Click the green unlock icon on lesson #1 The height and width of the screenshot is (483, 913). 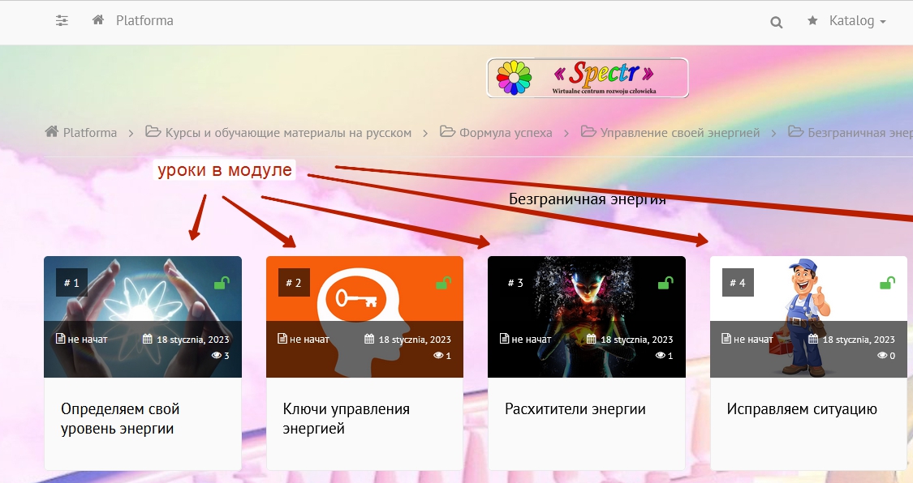click(x=222, y=283)
